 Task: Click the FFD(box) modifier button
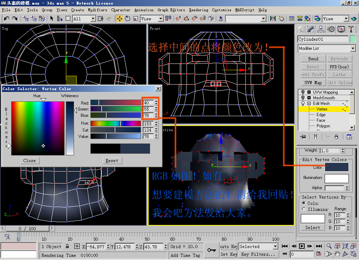click(339, 67)
